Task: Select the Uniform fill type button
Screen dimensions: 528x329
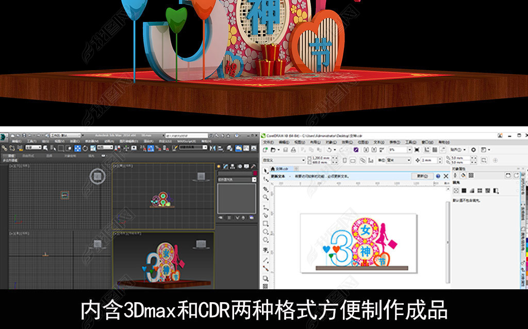Action: (x=463, y=191)
